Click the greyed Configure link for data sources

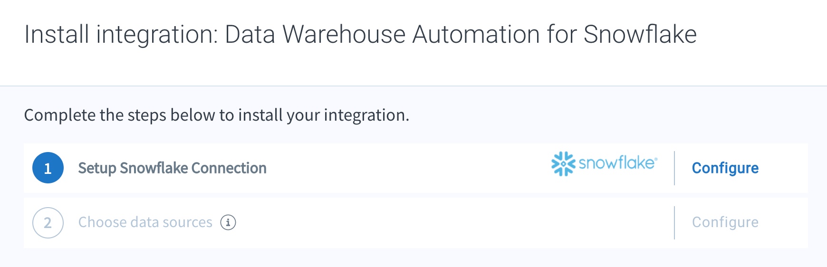tap(725, 222)
